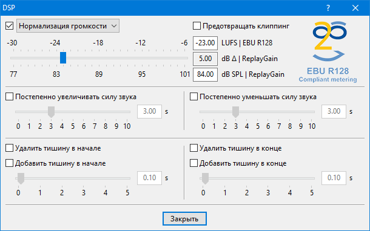Click the dB Δ ReplayGain field showing 5.00

[x=205, y=59]
